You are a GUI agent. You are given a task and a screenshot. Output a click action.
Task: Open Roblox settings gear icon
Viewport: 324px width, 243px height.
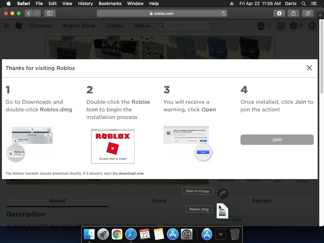312,26
